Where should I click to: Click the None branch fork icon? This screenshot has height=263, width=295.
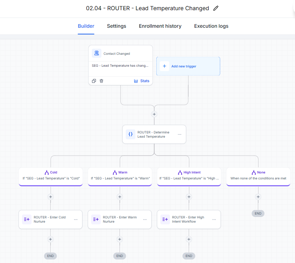[254, 172]
